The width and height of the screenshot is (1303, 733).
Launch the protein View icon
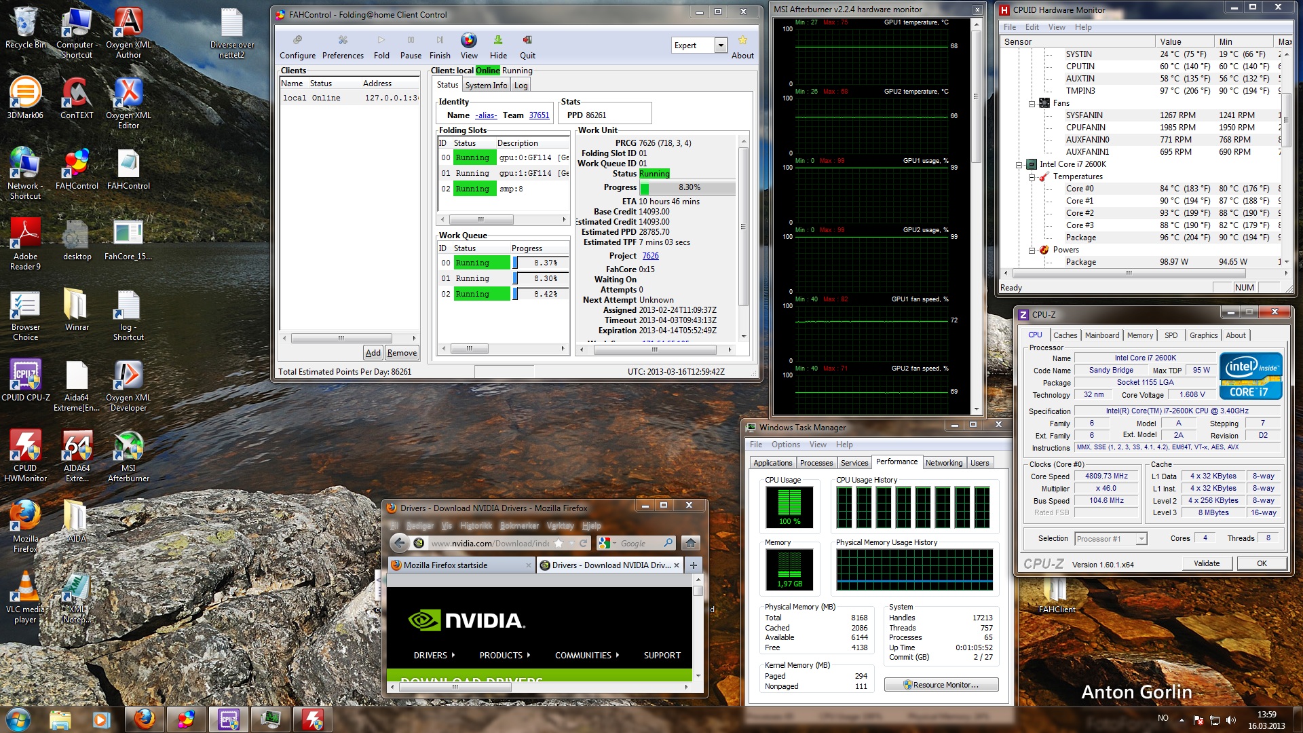tap(469, 47)
